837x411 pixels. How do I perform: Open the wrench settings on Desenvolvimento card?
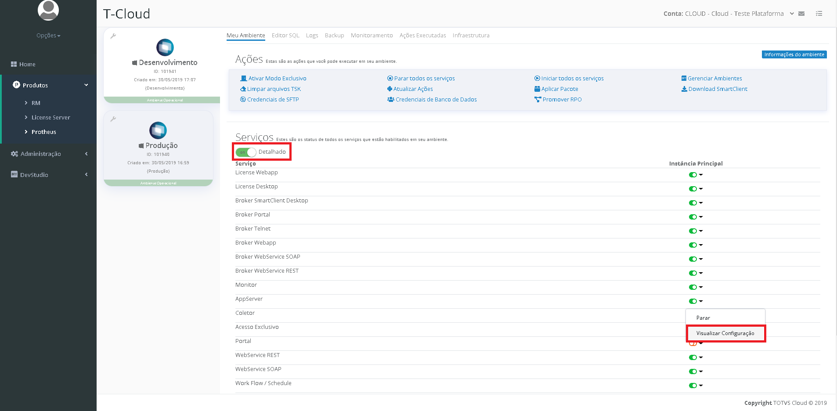(x=113, y=36)
